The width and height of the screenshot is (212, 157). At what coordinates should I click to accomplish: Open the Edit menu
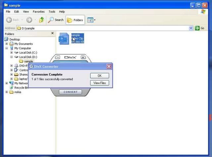pyautogui.click(x=17, y=12)
